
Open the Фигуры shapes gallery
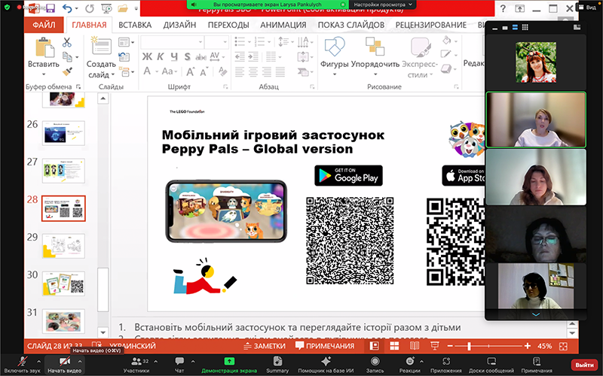(x=334, y=55)
